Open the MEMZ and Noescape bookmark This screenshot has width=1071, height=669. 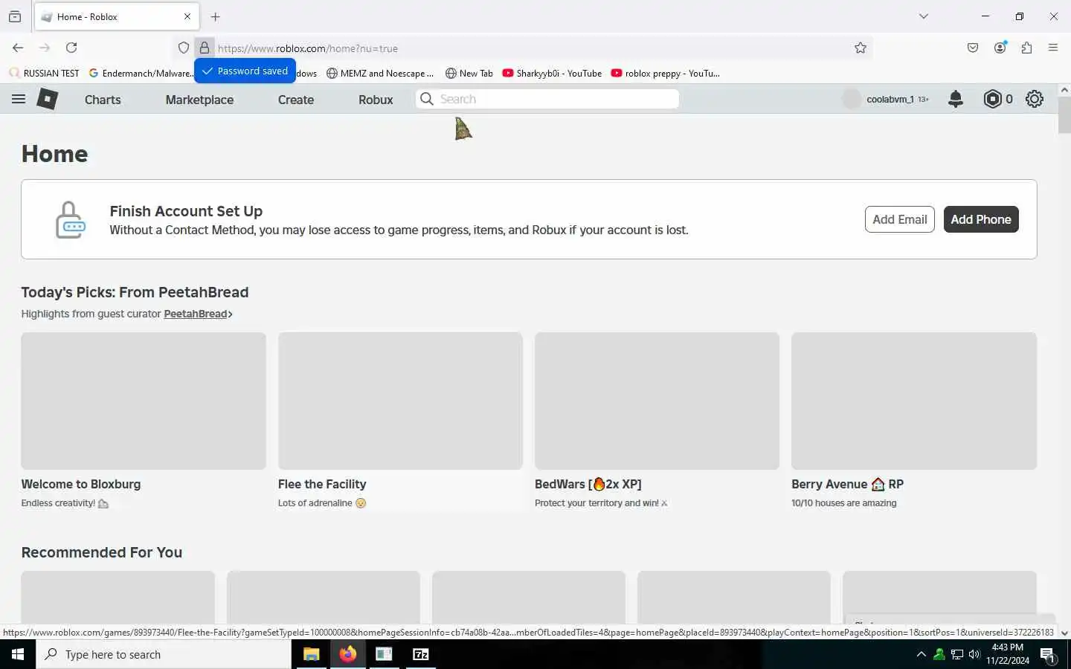(379, 73)
